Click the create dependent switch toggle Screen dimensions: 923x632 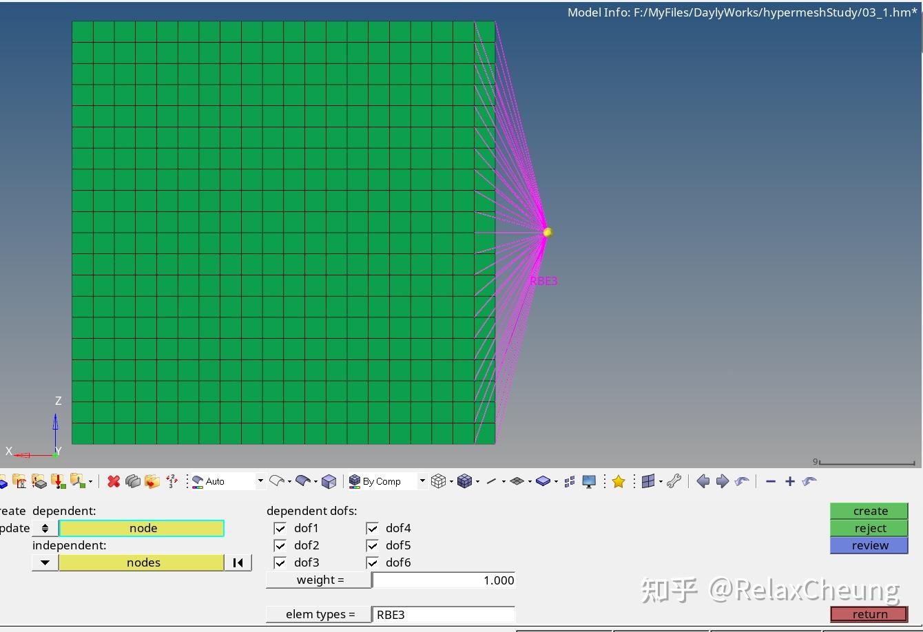tap(44, 528)
